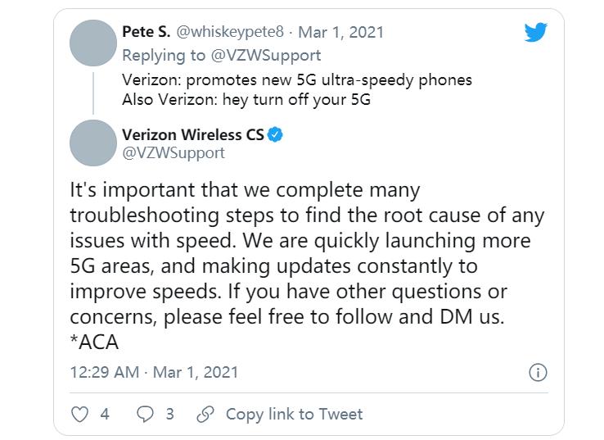
Task: Open the tweet info circle icon
Action: (538, 372)
